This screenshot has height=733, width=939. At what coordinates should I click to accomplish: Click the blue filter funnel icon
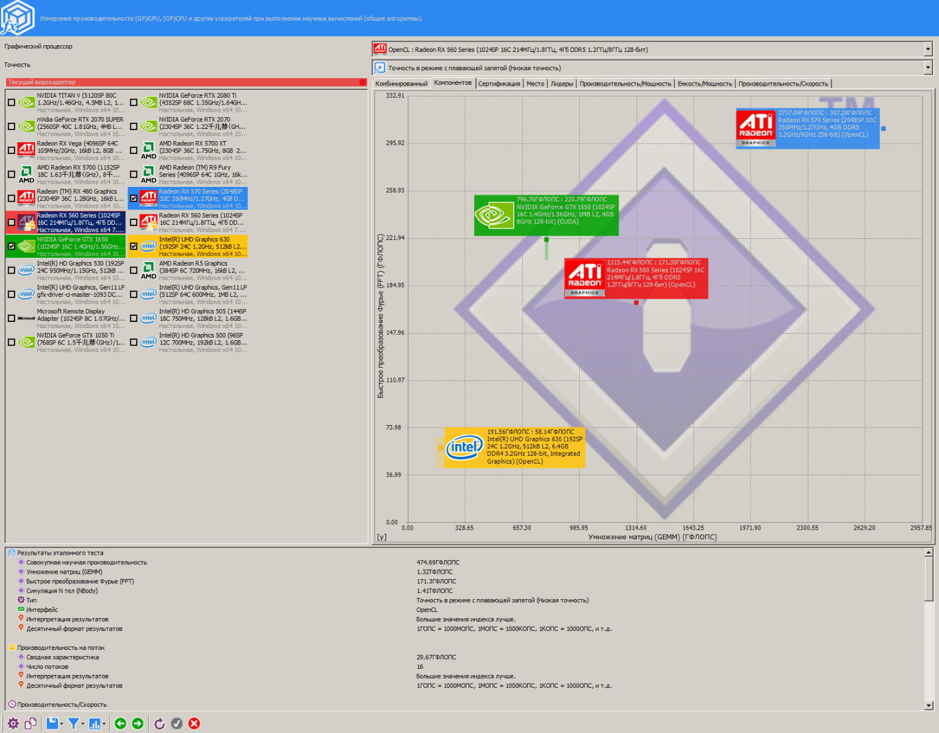(x=73, y=724)
